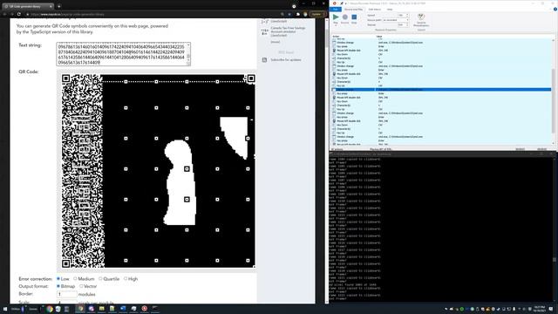Click the Macro Recorder app icon in title bar
The image size is (558, 314).
pyautogui.click(x=335, y=3)
